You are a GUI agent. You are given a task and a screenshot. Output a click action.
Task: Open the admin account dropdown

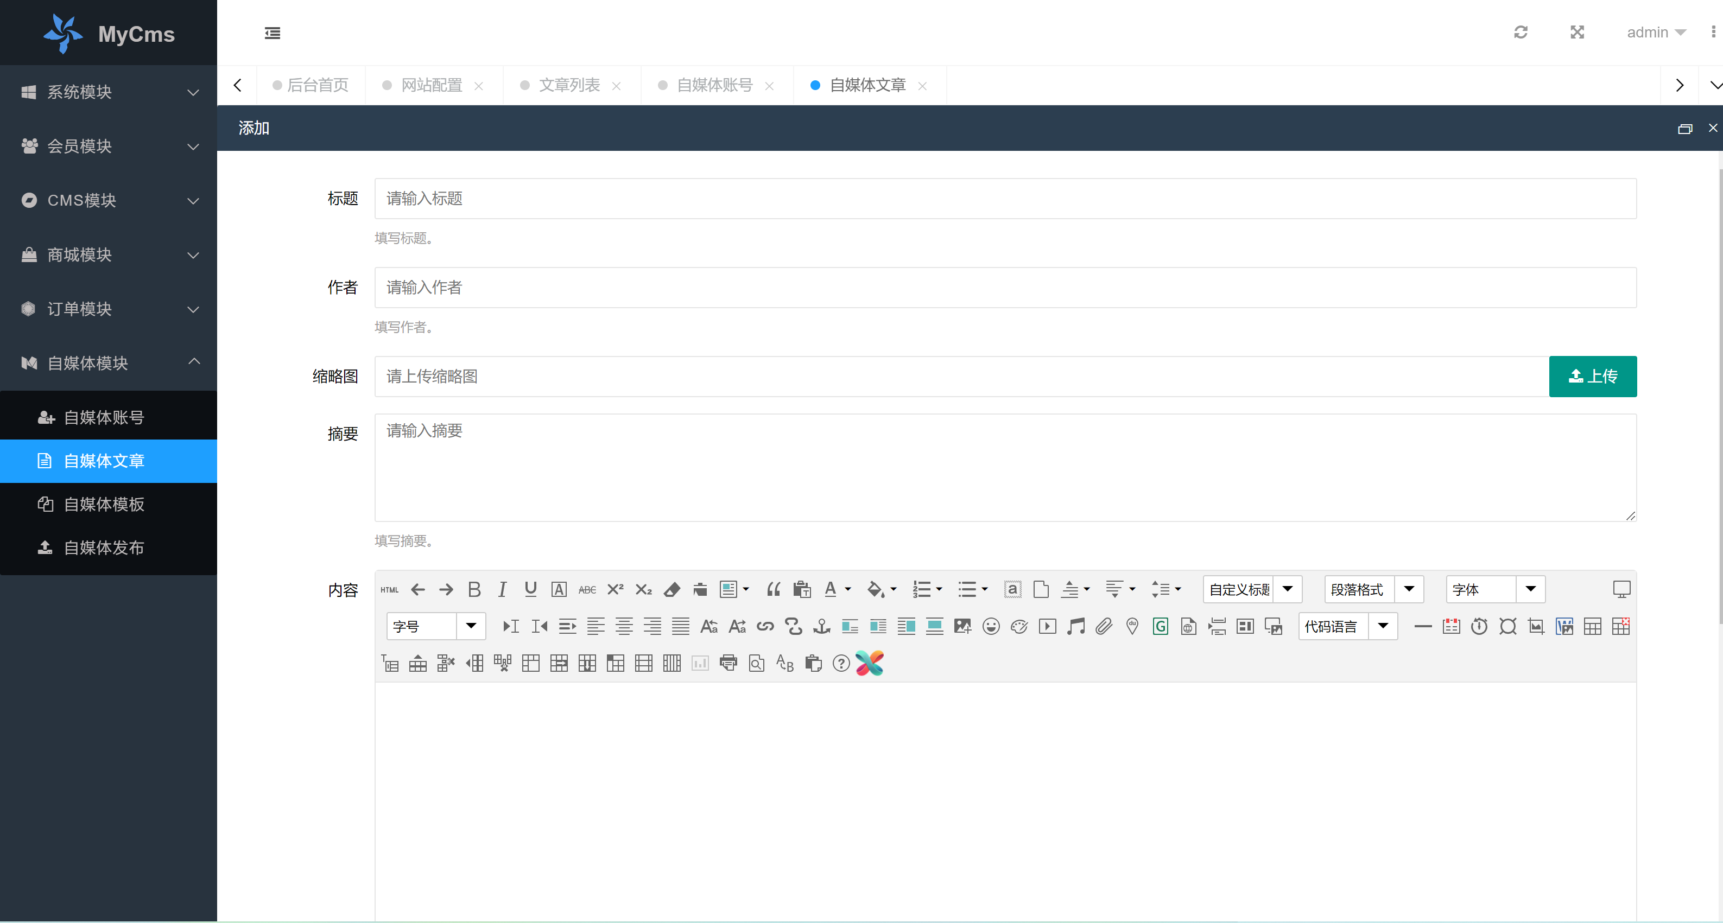1657,32
